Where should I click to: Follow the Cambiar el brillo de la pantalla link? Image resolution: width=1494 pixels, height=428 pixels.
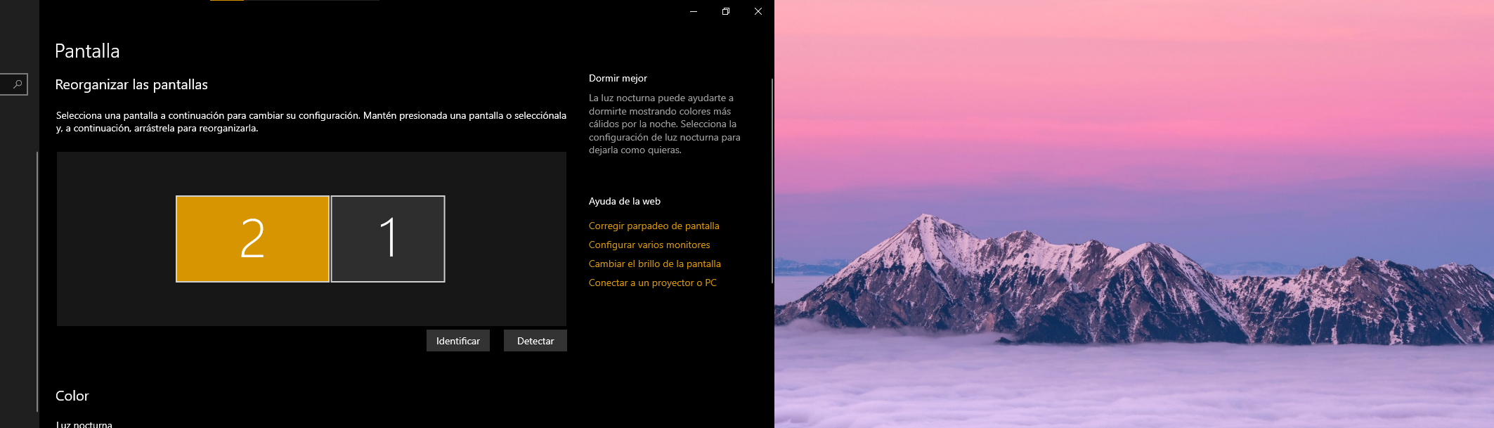[x=654, y=264]
